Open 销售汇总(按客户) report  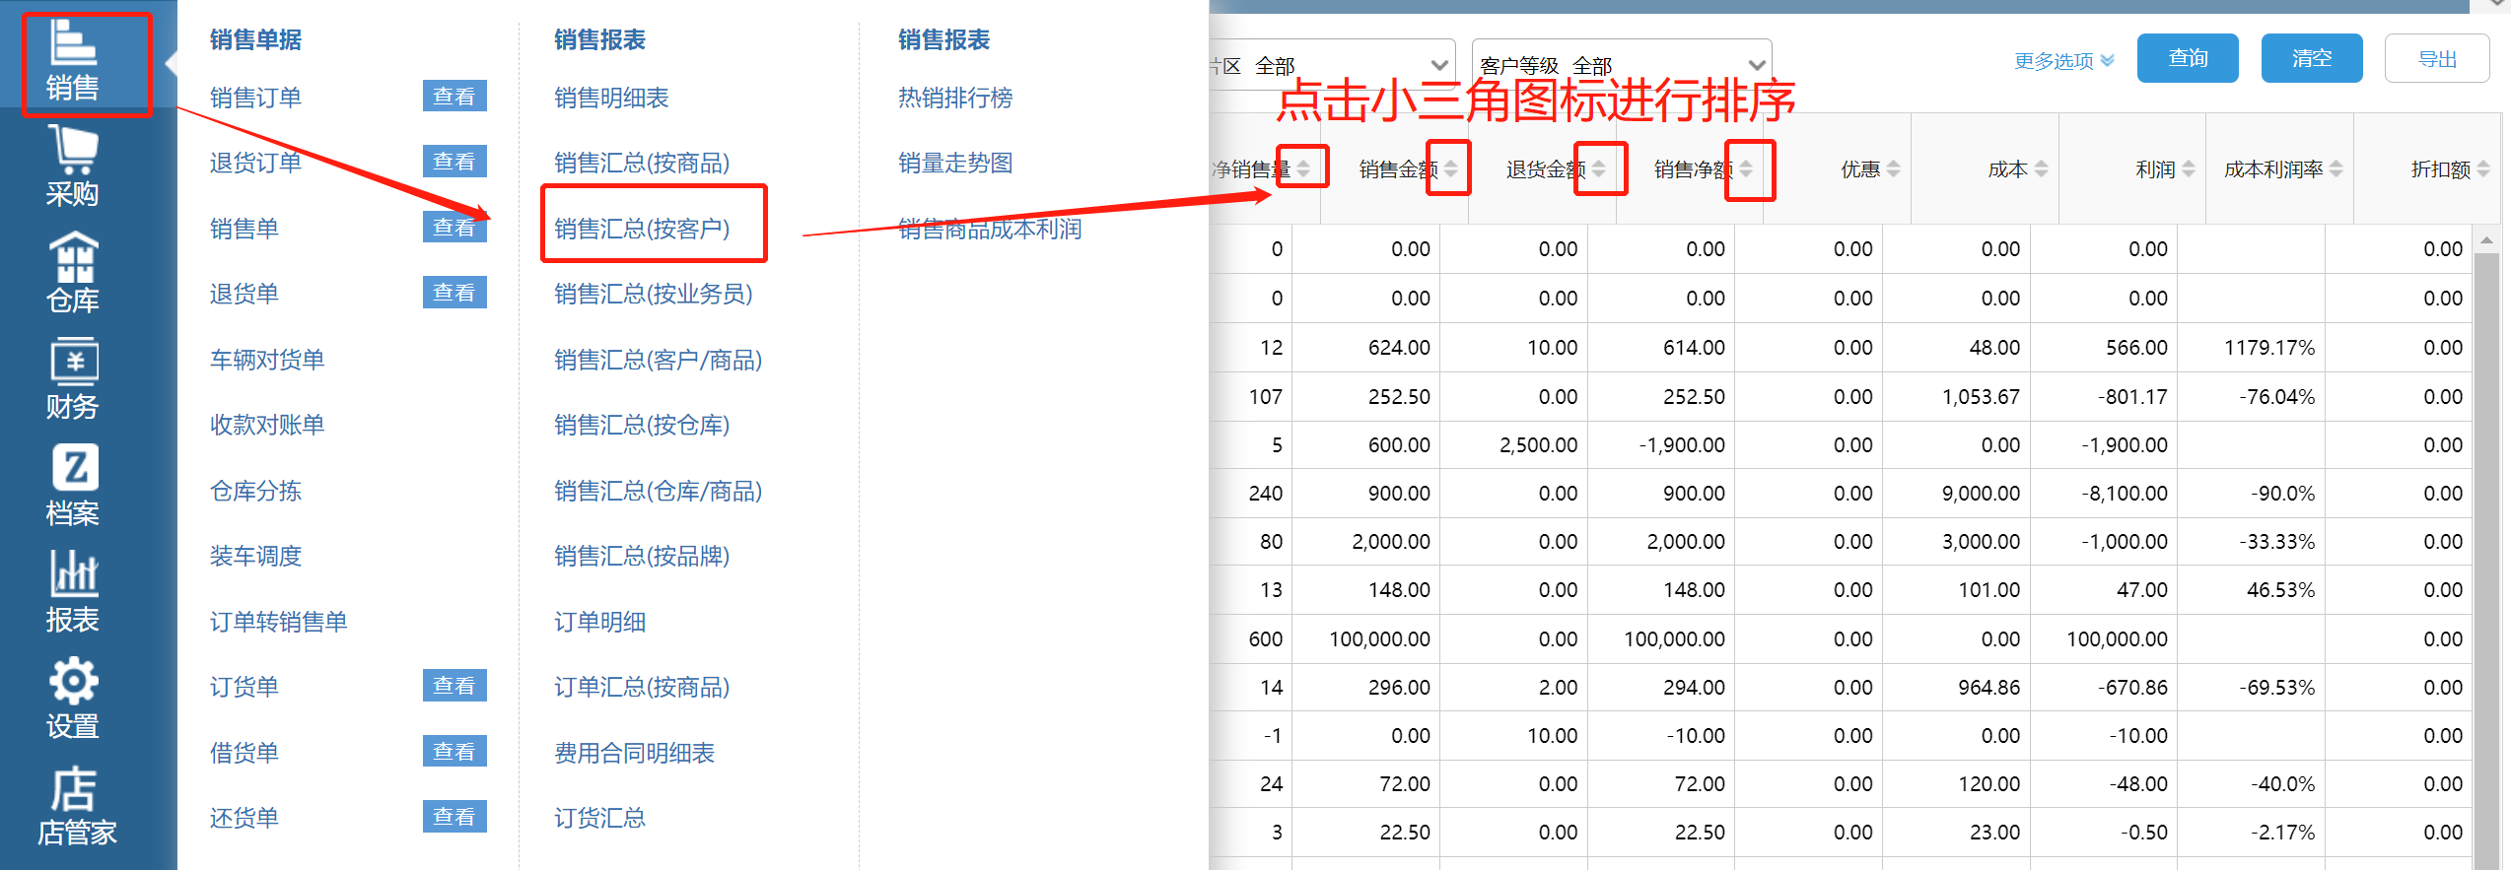[x=642, y=229]
